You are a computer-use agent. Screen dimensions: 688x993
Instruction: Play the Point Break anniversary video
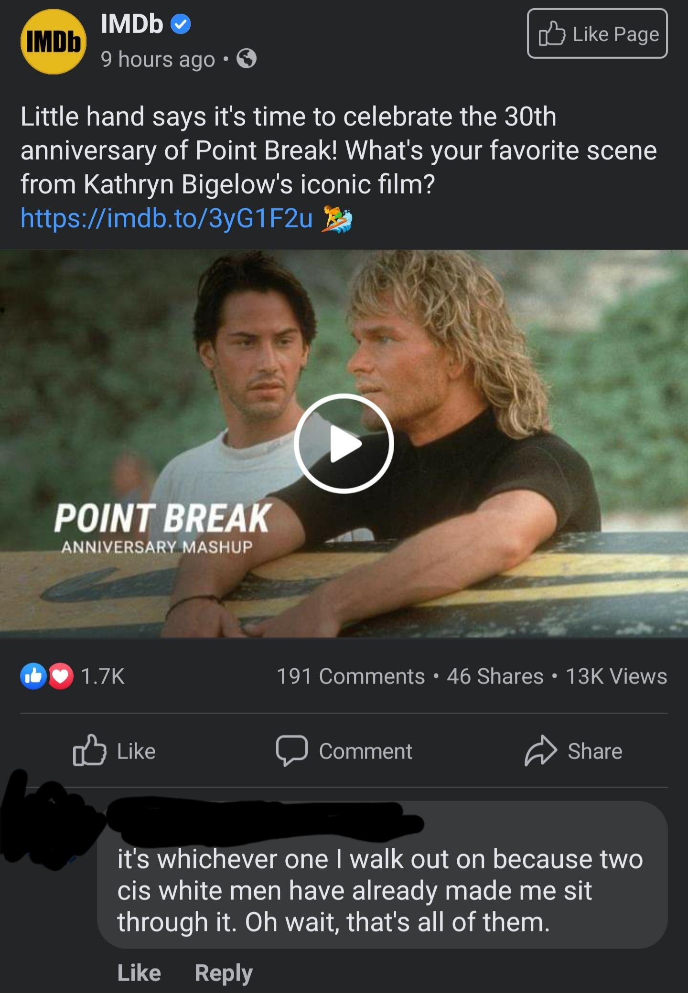pos(344,443)
